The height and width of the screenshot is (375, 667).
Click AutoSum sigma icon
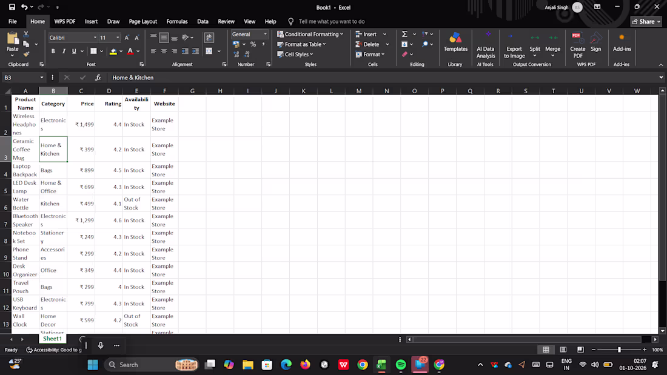[x=404, y=34]
